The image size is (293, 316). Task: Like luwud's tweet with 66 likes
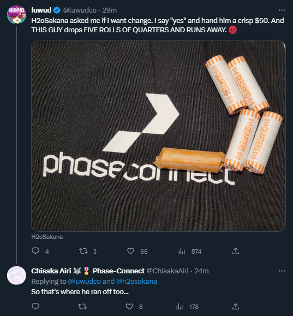click(x=130, y=251)
